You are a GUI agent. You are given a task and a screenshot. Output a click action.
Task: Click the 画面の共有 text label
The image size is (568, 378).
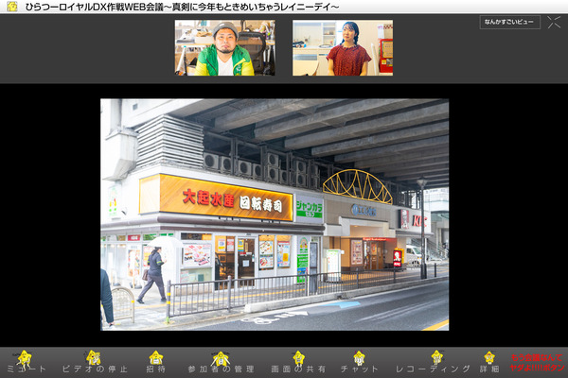coord(299,369)
